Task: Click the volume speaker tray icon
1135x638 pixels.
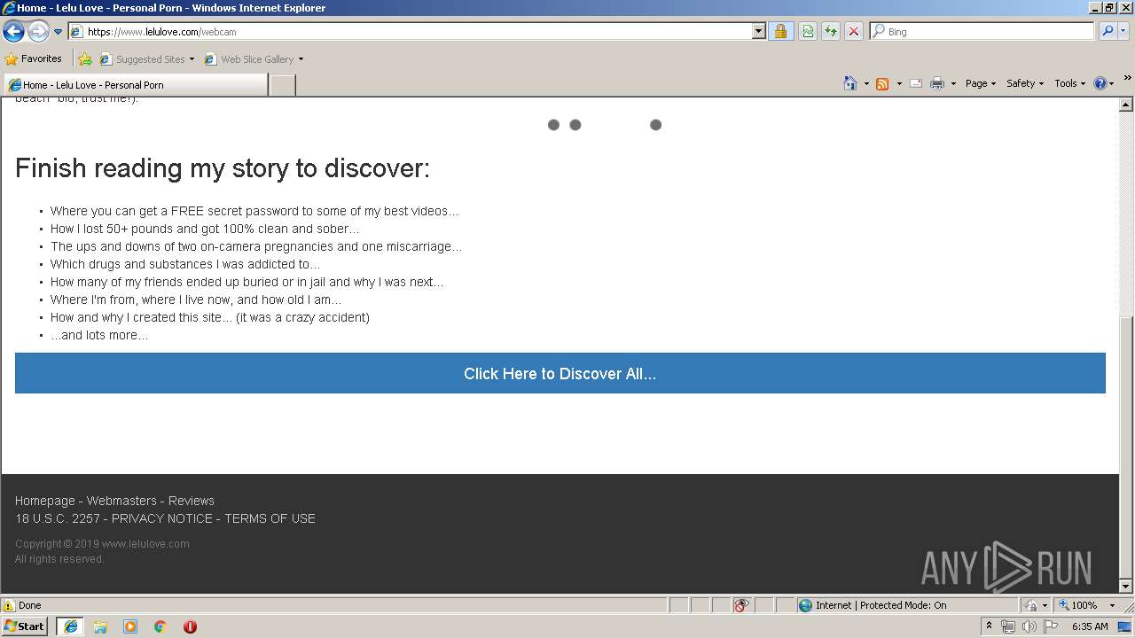Action: pos(1029,626)
